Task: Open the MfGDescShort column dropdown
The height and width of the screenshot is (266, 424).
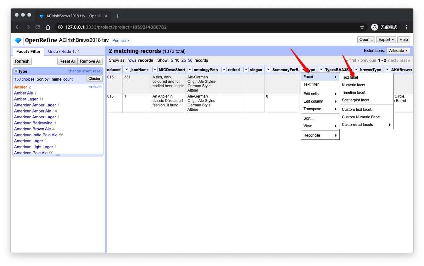Action: pyautogui.click(x=155, y=70)
